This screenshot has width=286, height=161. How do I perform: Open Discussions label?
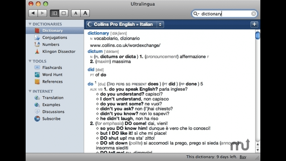tap(53, 112)
